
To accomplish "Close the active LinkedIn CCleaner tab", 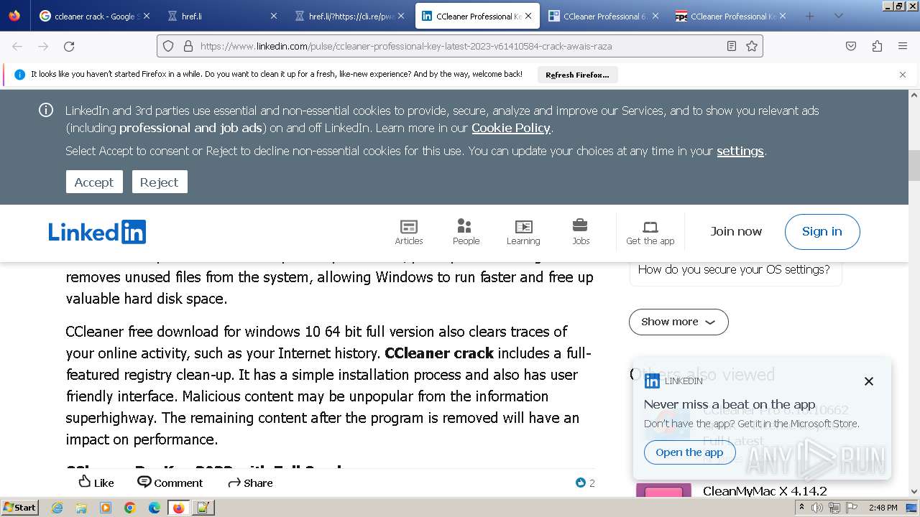I will coord(528,16).
